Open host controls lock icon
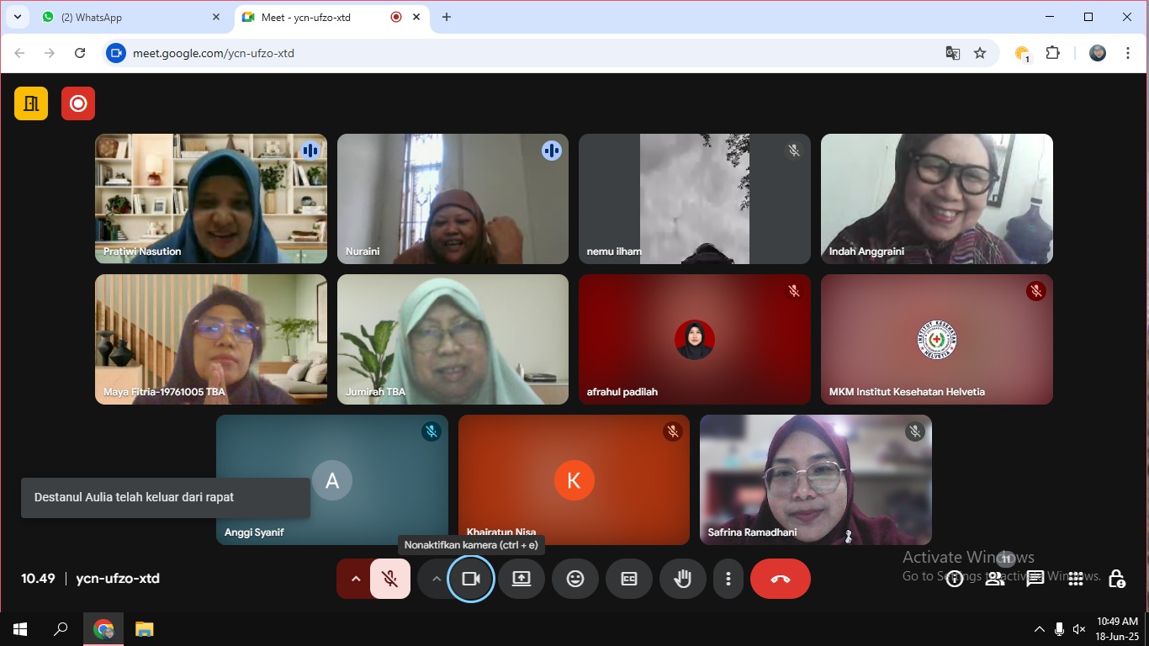Image resolution: width=1149 pixels, height=646 pixels. [x=1116, y=579]
